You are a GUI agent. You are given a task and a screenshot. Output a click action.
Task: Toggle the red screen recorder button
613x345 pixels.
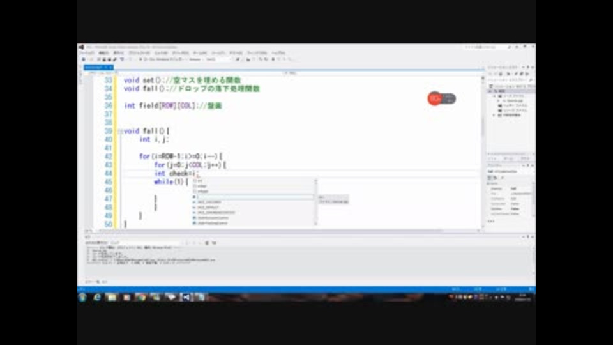(434, 98)
